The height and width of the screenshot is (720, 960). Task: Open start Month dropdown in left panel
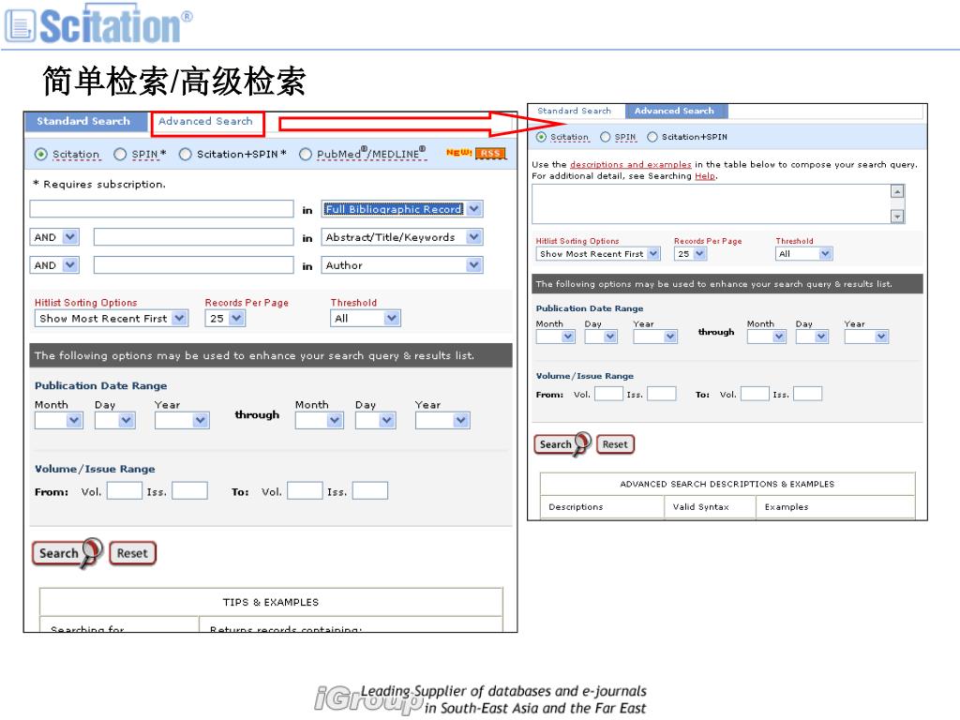point(59,421)
